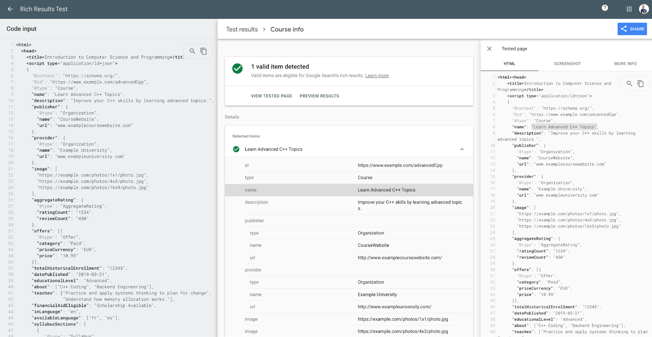Click View Tested Page
The image size is (652, 337).
pyautogui.click(x=271, y=96)
